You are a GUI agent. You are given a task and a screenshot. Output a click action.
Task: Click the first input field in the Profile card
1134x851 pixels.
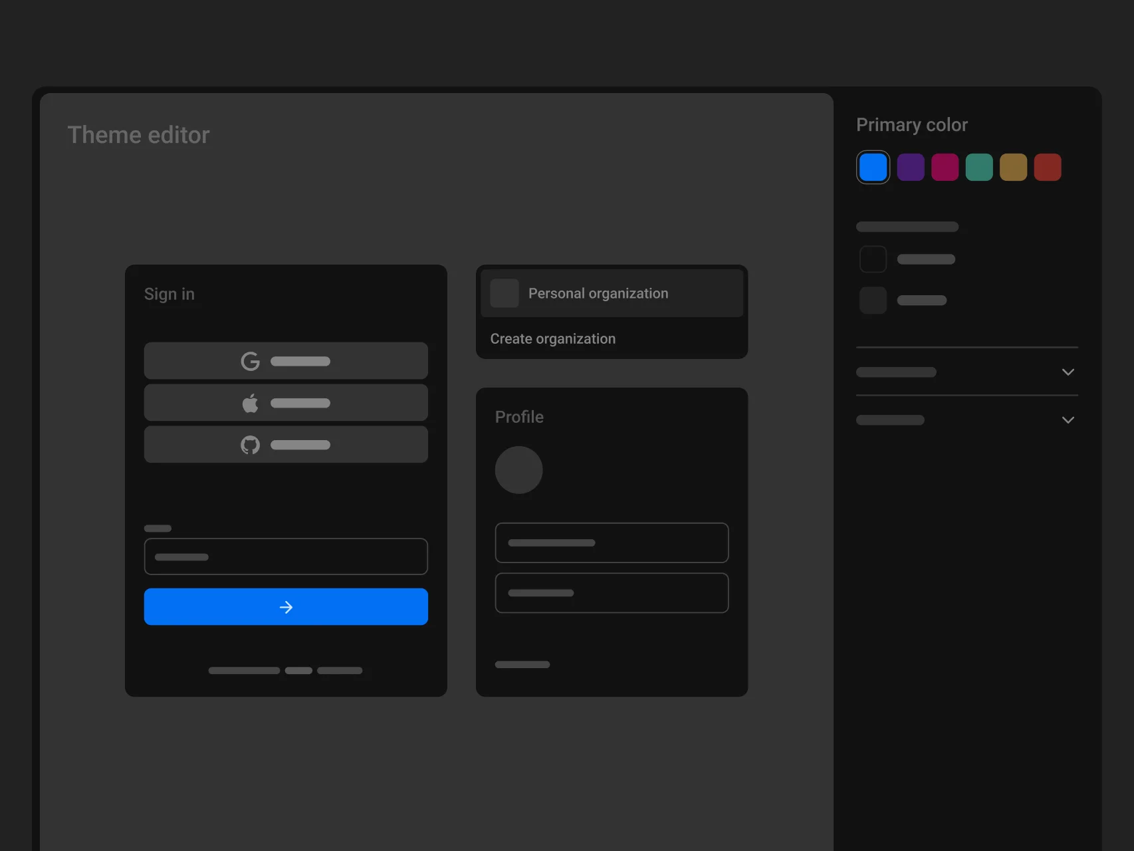612,543
